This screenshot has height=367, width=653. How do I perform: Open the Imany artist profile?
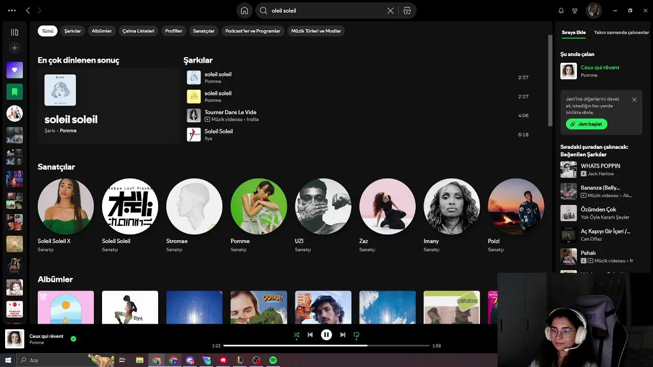coord(451,216)
